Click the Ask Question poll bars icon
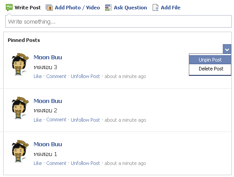Screen dimensions: 234x177 [x=108, y=8]
